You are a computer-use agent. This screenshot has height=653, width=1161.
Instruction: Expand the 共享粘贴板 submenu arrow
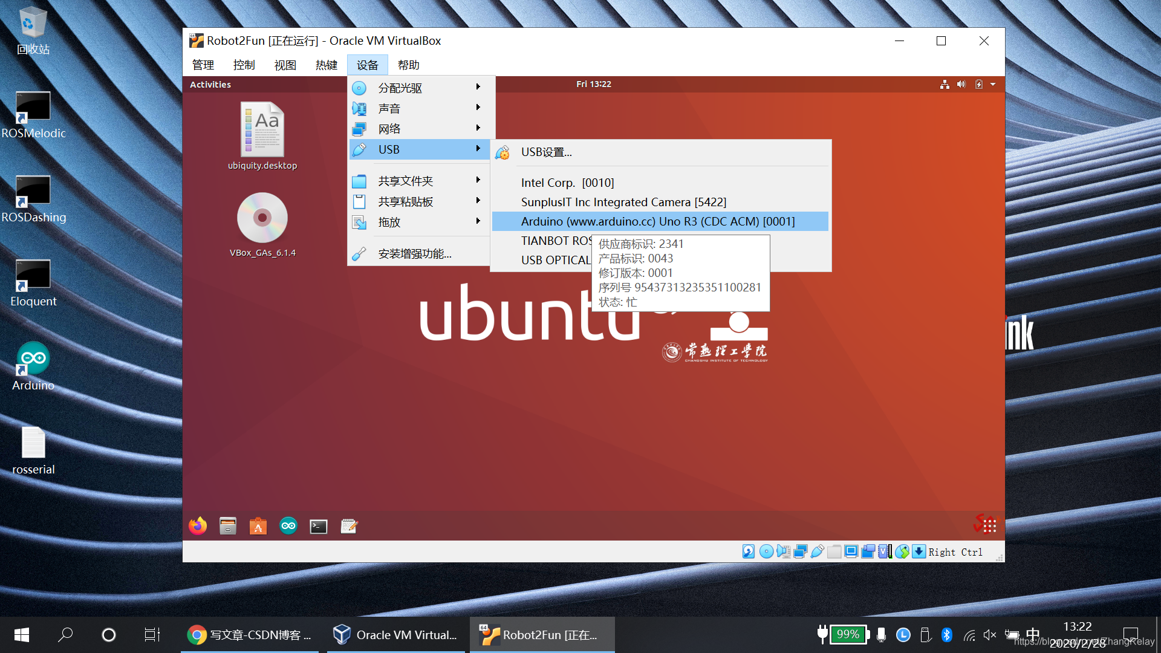pyautogui.click(x=478, y=201)
